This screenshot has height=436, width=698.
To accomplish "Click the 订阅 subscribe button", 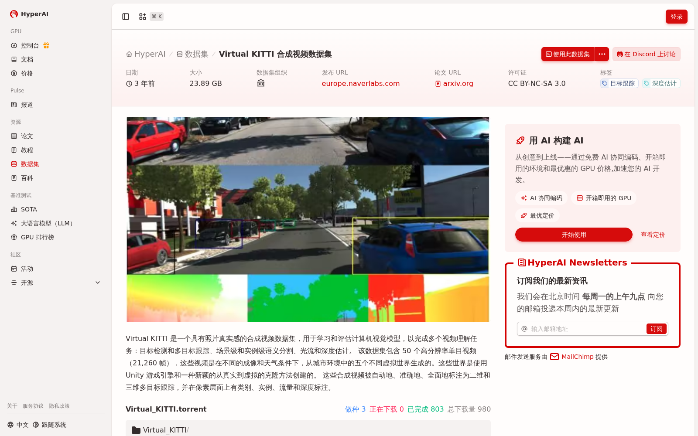I will click(656, 329).
